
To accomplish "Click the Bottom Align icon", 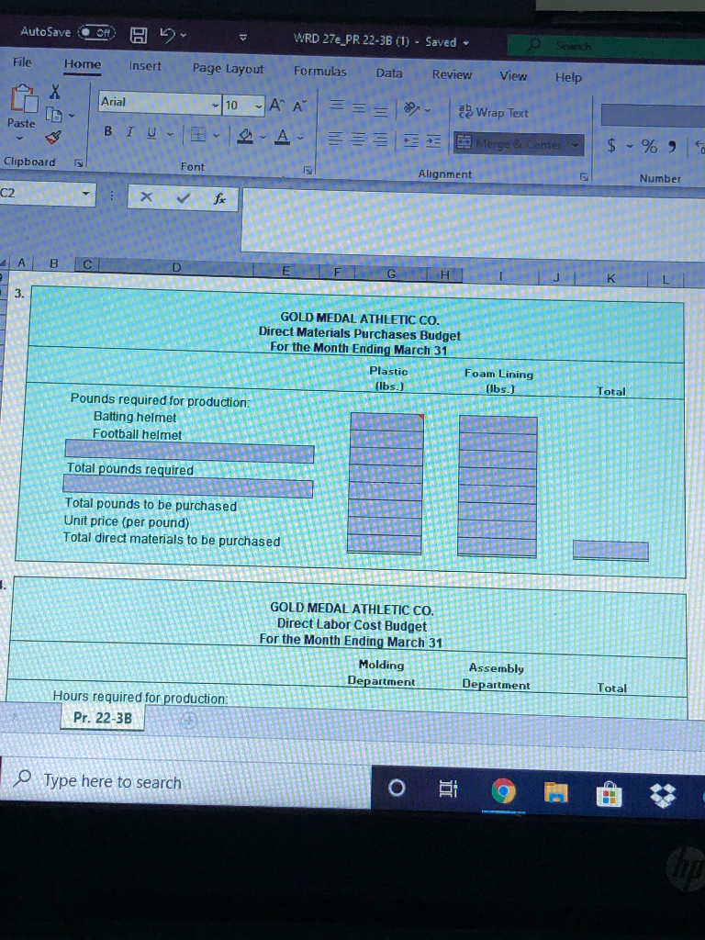I will pyautogui.click(x=379, y=109).
